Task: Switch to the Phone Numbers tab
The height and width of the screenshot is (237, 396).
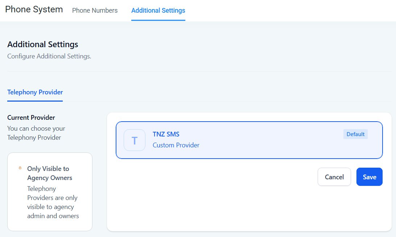Action: point(95,11)
